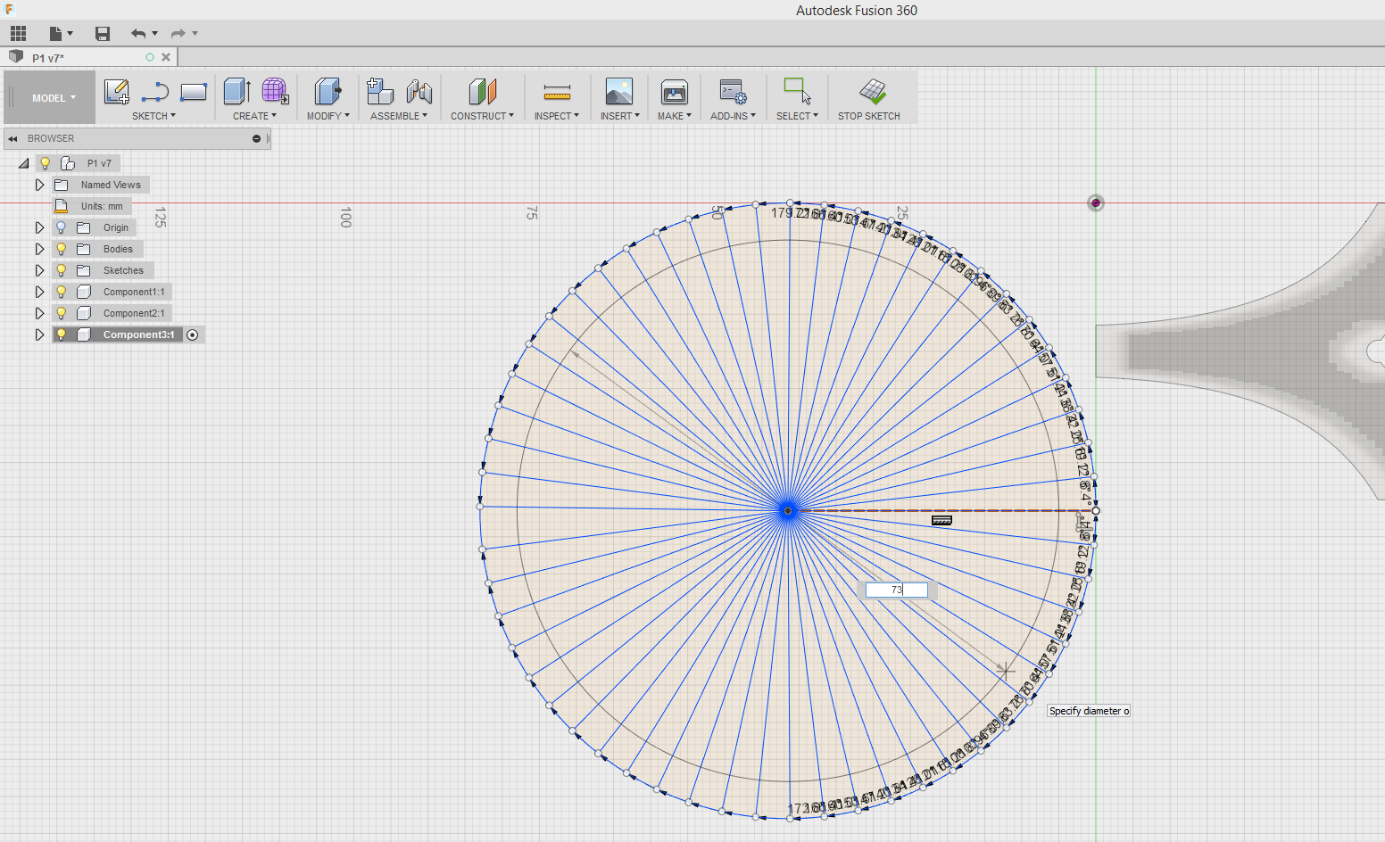Expand the Sketches folder

(x=39, y=270)
